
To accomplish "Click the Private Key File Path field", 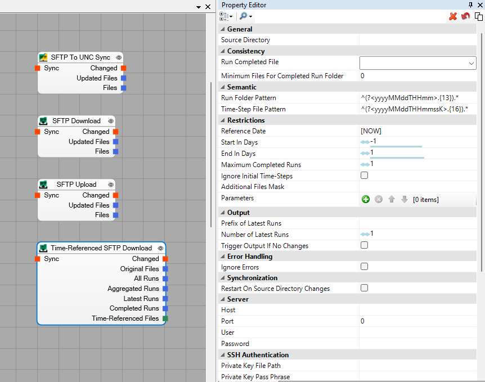I will click(x=417, y=366).
